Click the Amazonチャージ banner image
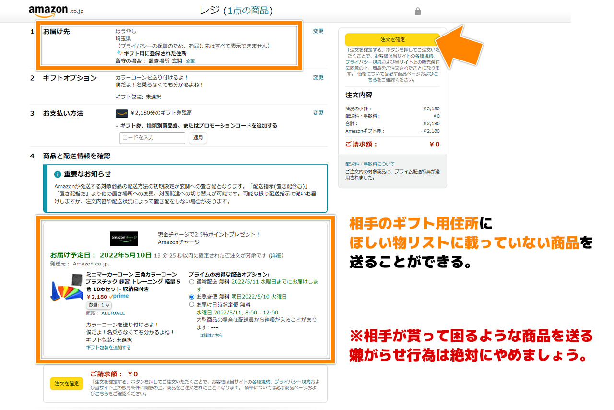The height and width of the screenshot is (410, 614). 124,238
